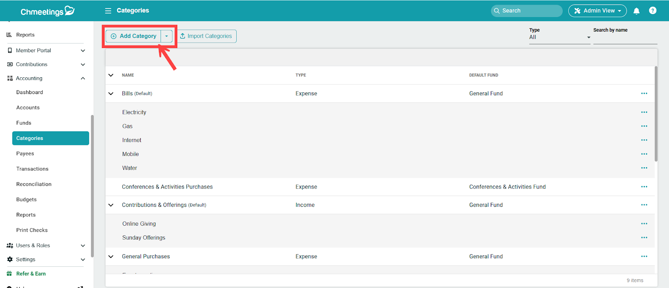Image resolution: width=669 pixels, height=288 pixels.
Task: Open the Type filter dropdown
Action: tap(559, 37)
